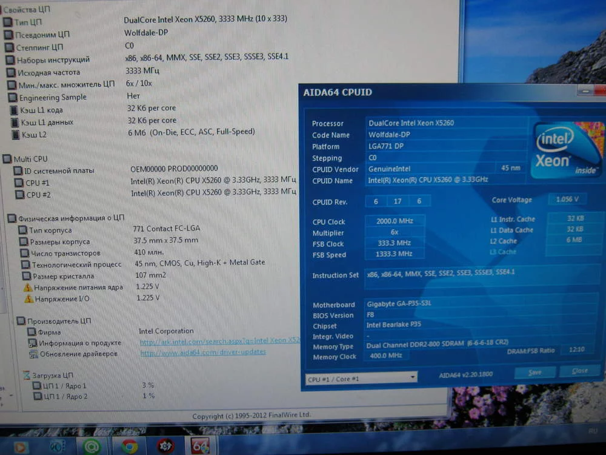Screen dimensions: 606x455
Task: Click the Intel Xeon inside logo
Action: (567, 151)
